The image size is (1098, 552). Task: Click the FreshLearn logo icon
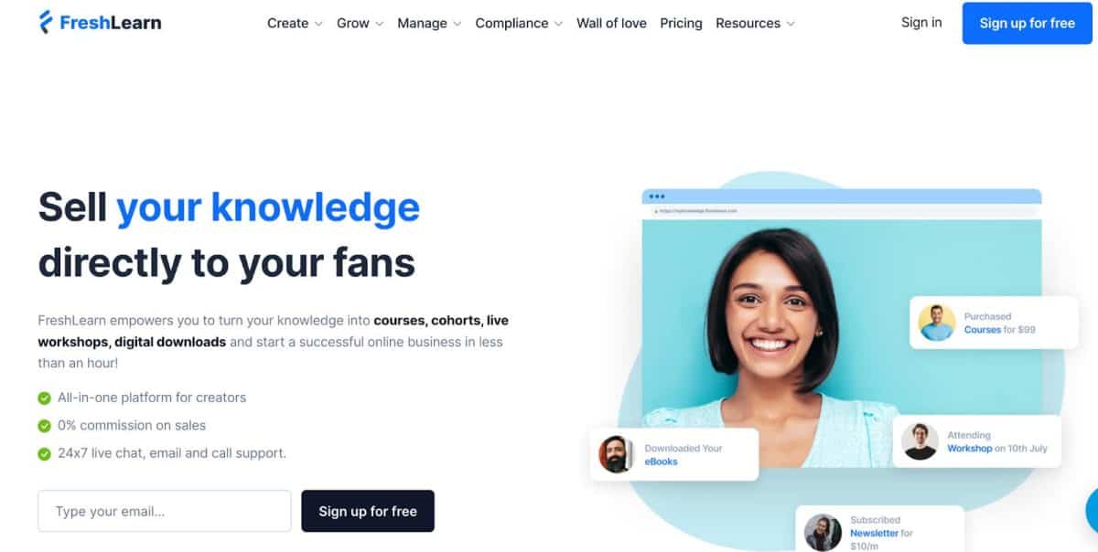[46, 22]
